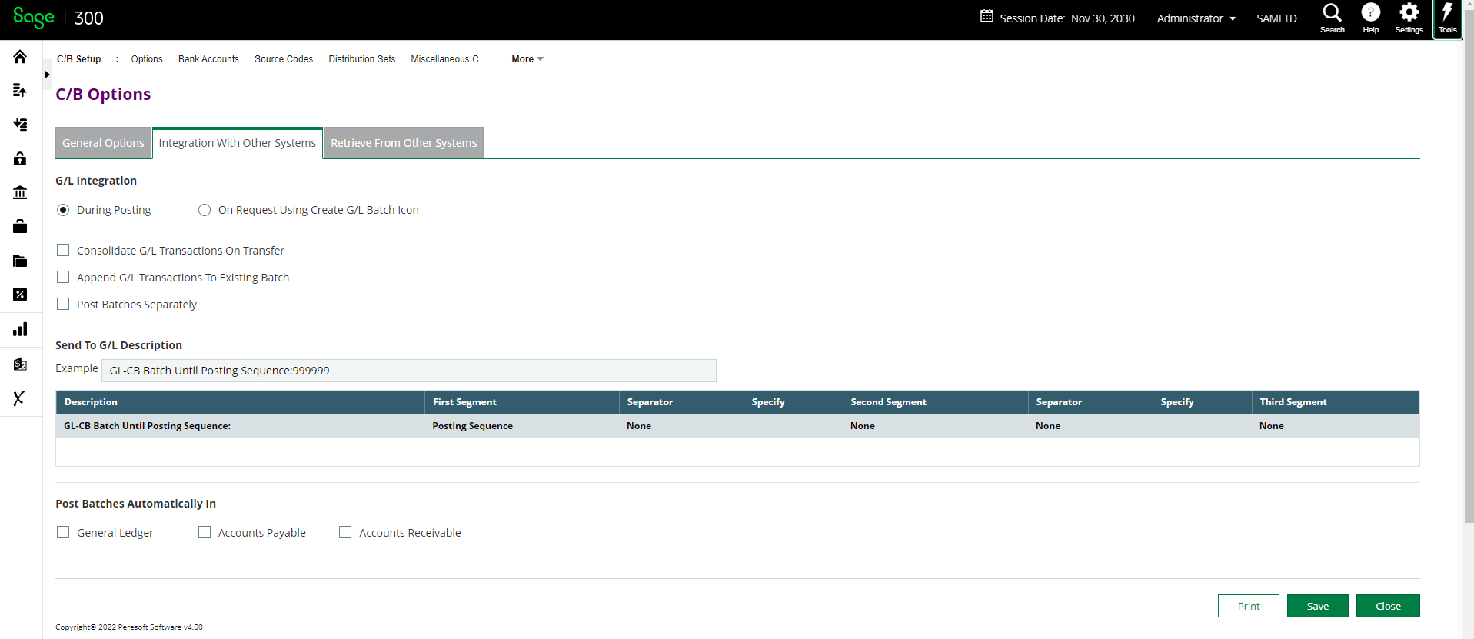
Task: Check Accounts Receivable checkbox
Action: click(x=345, y=532)
